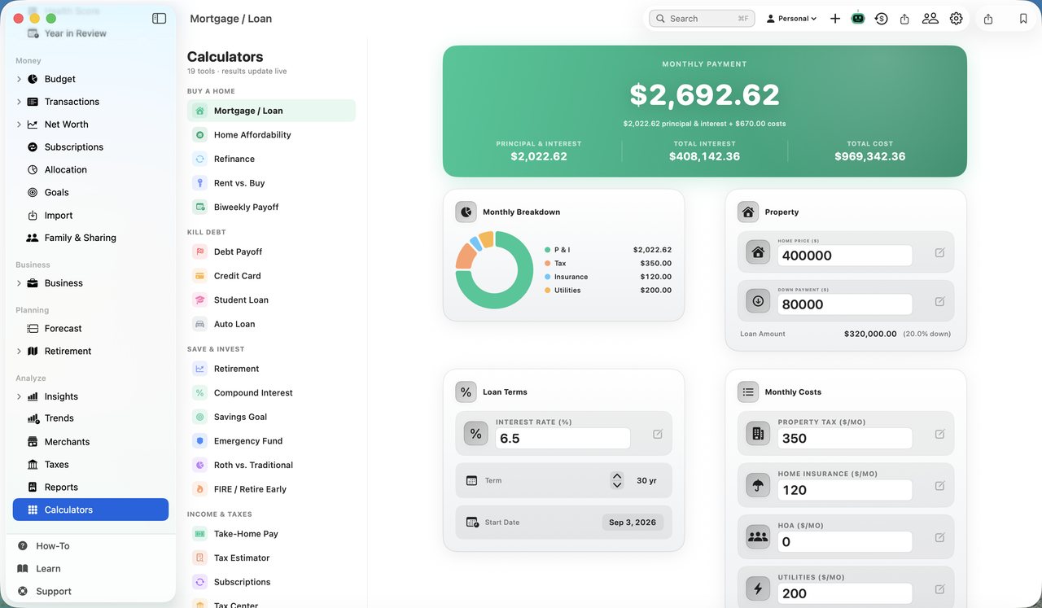
Task: Open Subscriptions in the sidebar
Action: click(x=90, y=147)
